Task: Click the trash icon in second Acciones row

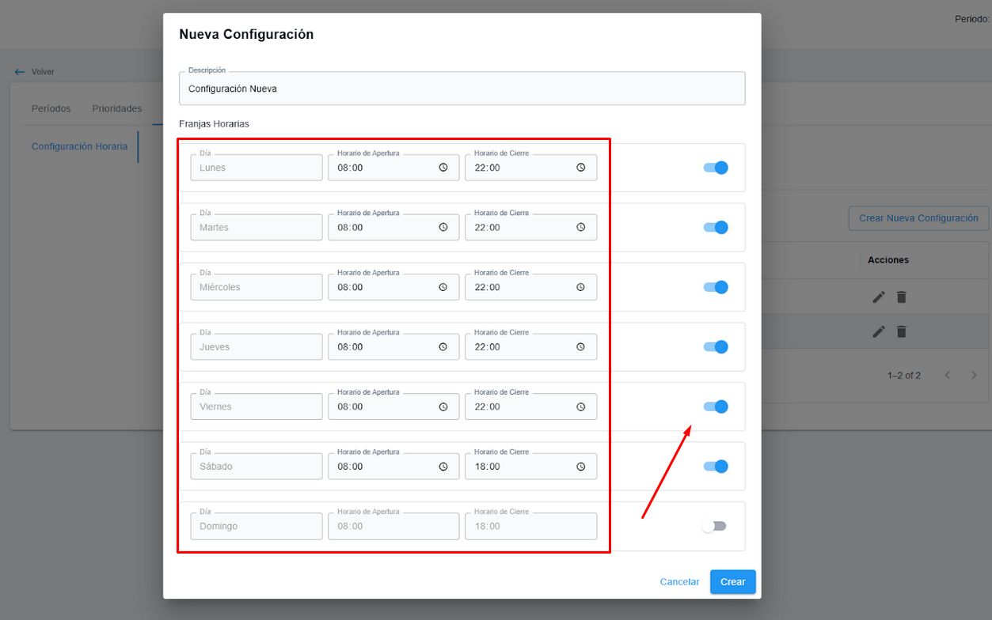Action: [901, 332]
